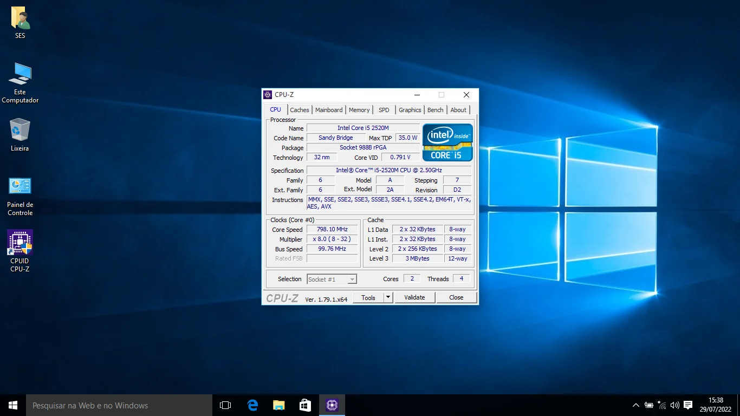Click the Intel Core i5 logo
The height and width of the screenshot is (416, 740).
click(x=447, y=142)
